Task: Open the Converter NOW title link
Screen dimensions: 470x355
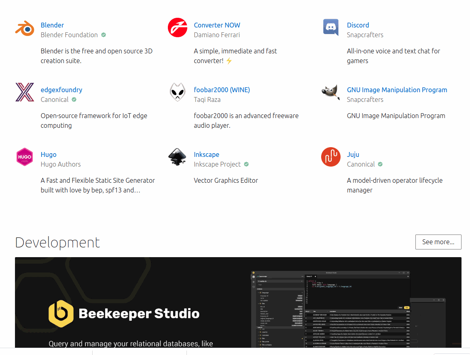Action: point(217,25)
